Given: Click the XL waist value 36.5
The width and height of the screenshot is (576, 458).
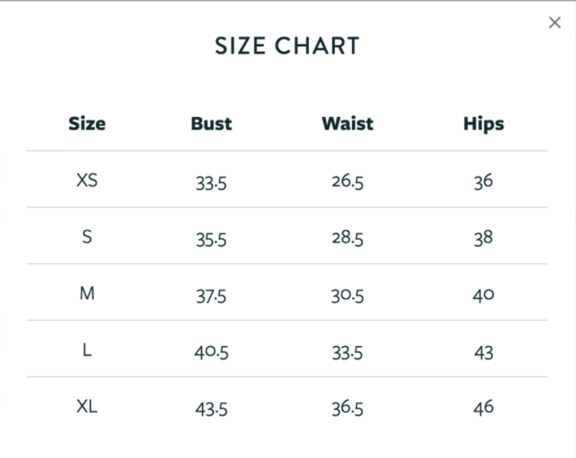Looking at the screenshot, I should [x=348, y=408].
